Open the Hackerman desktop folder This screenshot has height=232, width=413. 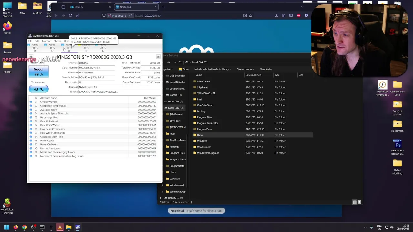coord(398,126)
